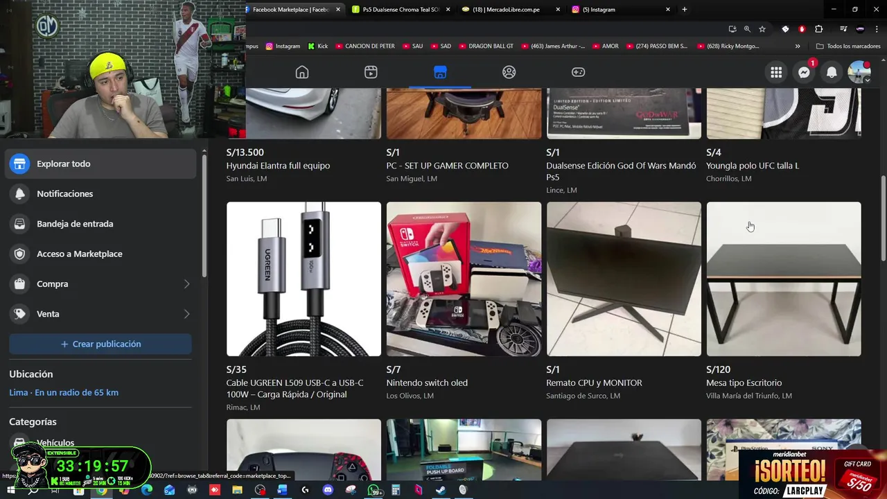The height and width of the screenshot is (499, 887).
Task: Open the Gaming controller icon
Action: click(578, 72)
